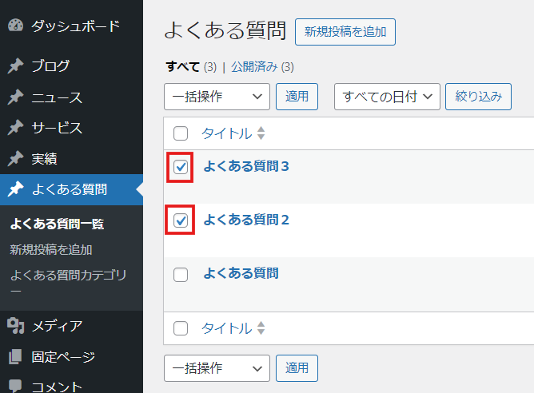Click the pin icon beside サービス
This screenshot has height=393, width=534.
[16, 128]
